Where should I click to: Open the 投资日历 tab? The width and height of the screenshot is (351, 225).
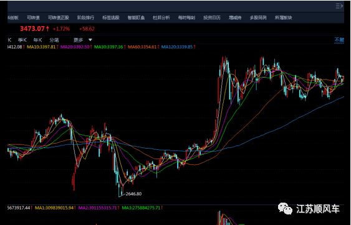[x=212, y=17]
